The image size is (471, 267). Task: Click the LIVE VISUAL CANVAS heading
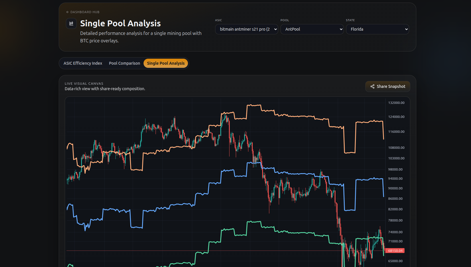pyautogui.click(x=84, y=83)
